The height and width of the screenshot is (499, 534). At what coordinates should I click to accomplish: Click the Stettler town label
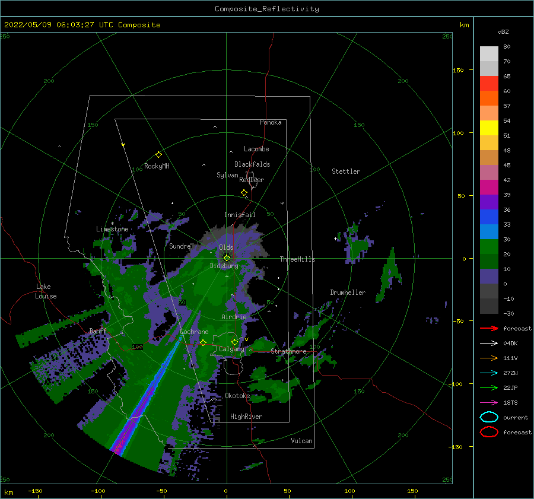(346, 171)
